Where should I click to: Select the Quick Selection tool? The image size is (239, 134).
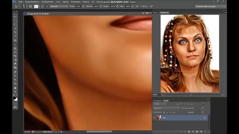tap(15, 28)
